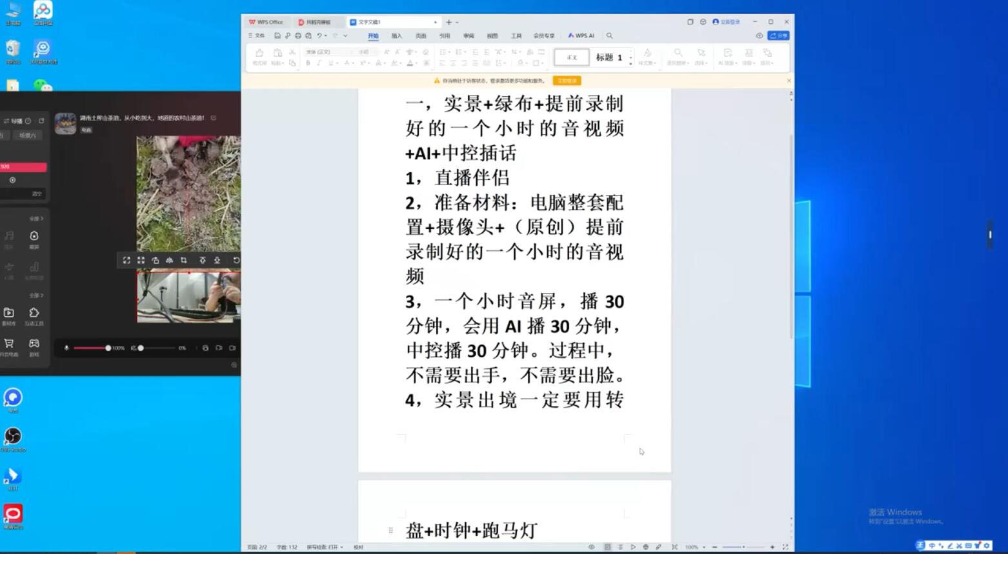Click the Print icon in WPS toolbar
The image size is (1008, 569).
pos(298,36)
